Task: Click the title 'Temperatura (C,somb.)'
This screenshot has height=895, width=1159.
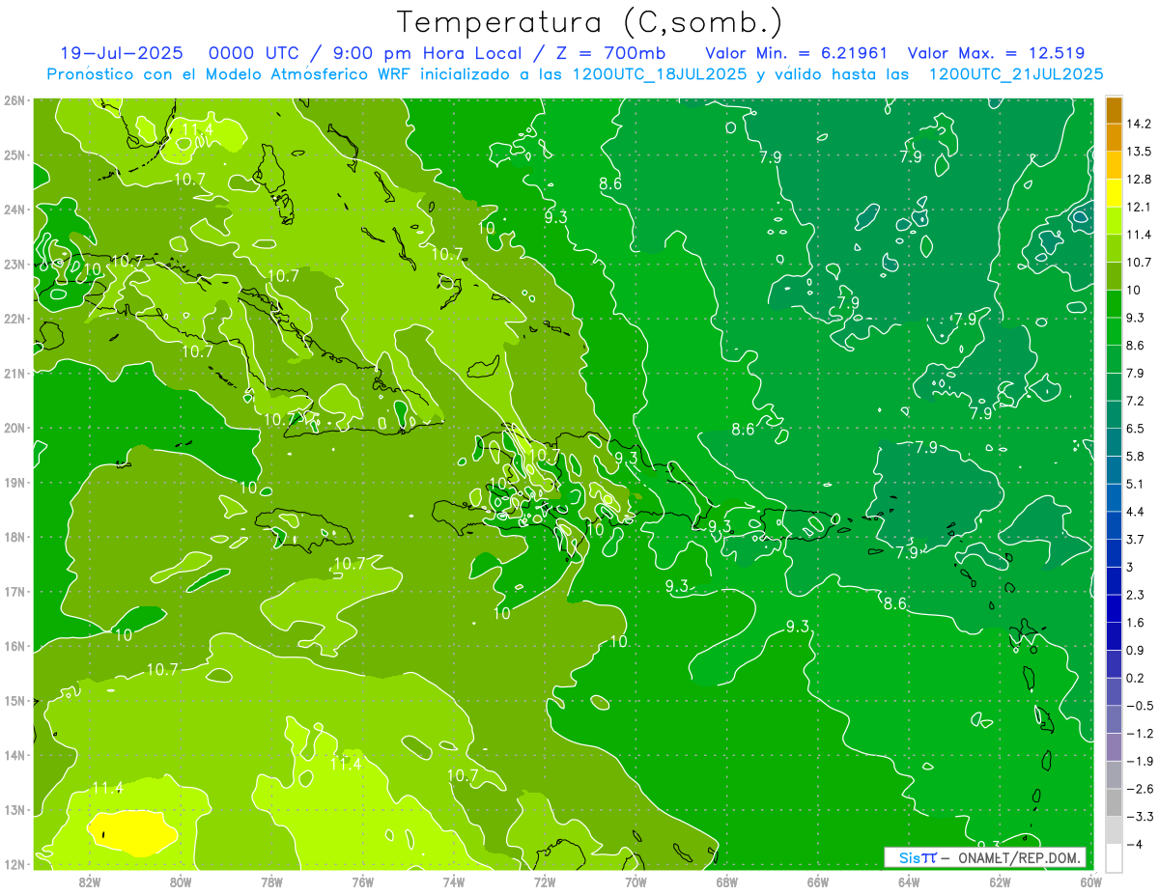Action: pos(590,23)
